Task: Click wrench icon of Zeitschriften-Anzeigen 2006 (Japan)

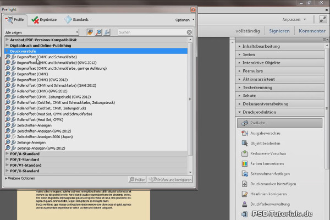Action: (13, 136)
